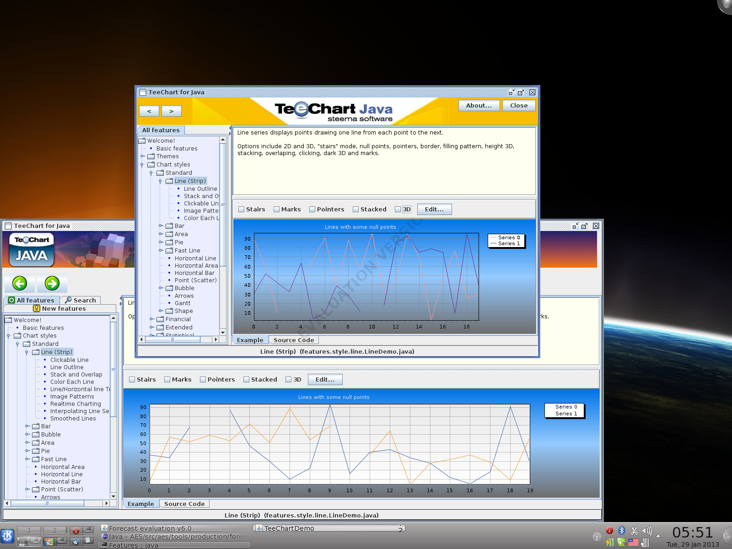Switch to virtual desktop 2
Screen dimensions: 732x549
pos(55,530)
